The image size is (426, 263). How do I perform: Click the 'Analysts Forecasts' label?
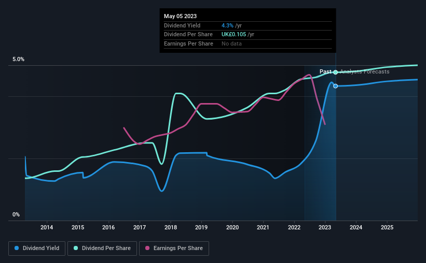tap(365, 71)
